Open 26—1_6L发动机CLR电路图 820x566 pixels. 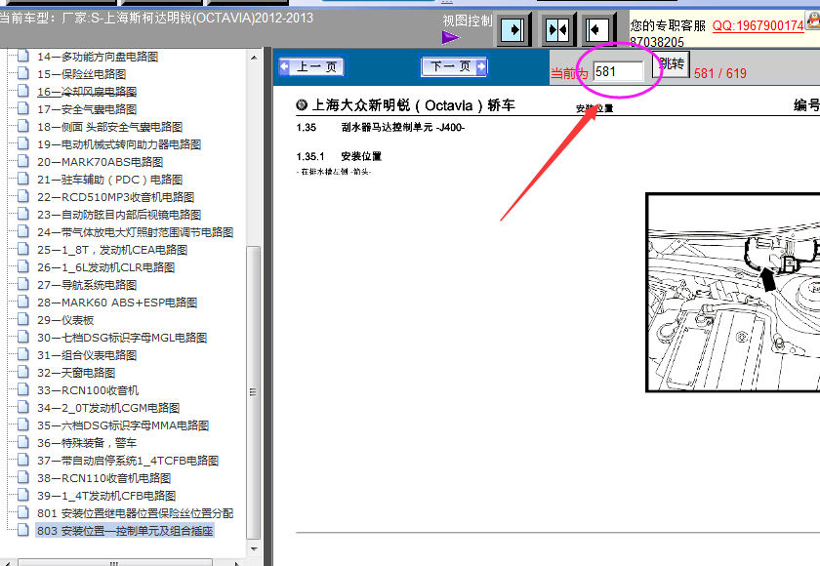(x=106, y=267)
